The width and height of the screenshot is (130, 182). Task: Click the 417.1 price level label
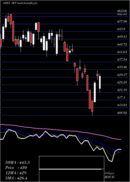[121, 97]
